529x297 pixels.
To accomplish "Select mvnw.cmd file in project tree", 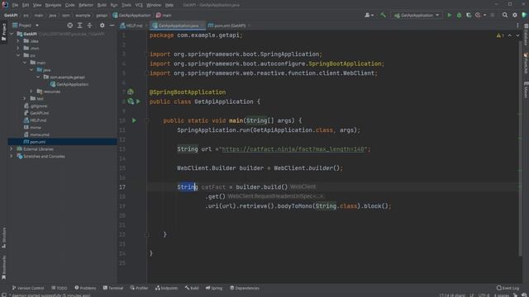I will (36, 134).
